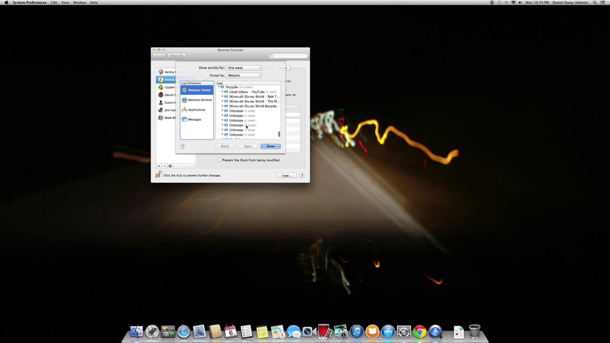This screenshot has width=610, height=343.
Task: Click the logs list scrollbar thumb
Action: [x=279, y=134]
